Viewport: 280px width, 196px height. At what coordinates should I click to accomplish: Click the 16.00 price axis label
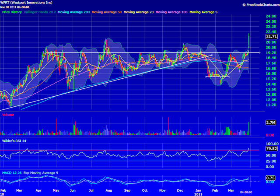coord(271,73)
